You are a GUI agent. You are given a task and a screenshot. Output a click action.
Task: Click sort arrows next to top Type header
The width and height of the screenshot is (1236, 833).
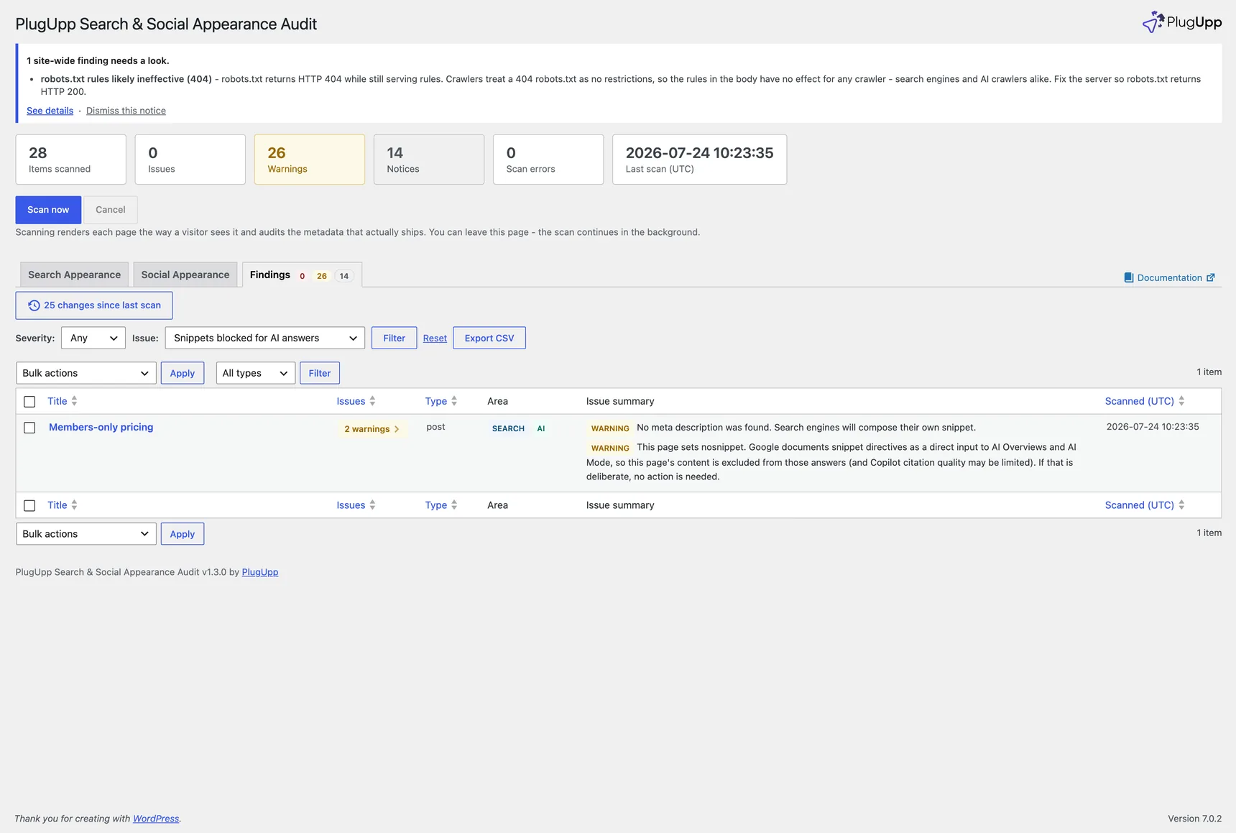(x=454, y=401)
